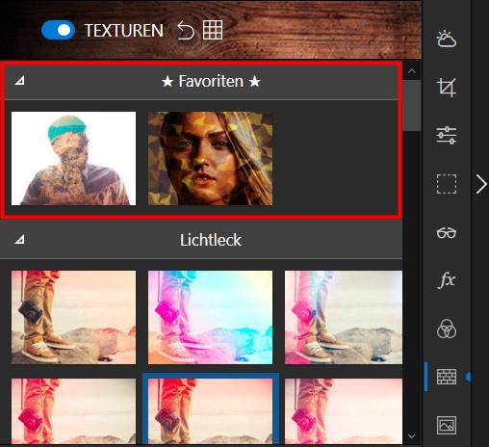This screenshot has width=489, height=447.
Task: Select the last Lichtleck thumbnail in second row
Action: (x=344, y=411)
